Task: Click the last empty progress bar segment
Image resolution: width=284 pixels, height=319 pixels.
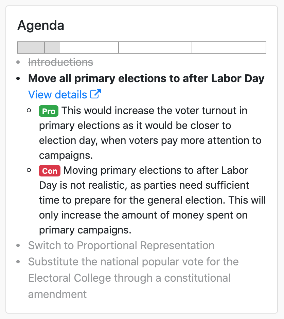Action: [229, 48]
